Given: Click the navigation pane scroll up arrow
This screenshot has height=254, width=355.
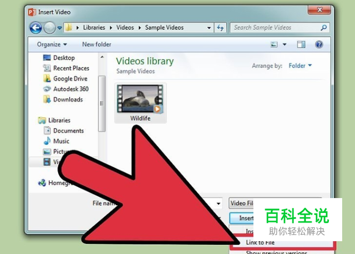Looking at the screenshot, I should coord(102,57).
